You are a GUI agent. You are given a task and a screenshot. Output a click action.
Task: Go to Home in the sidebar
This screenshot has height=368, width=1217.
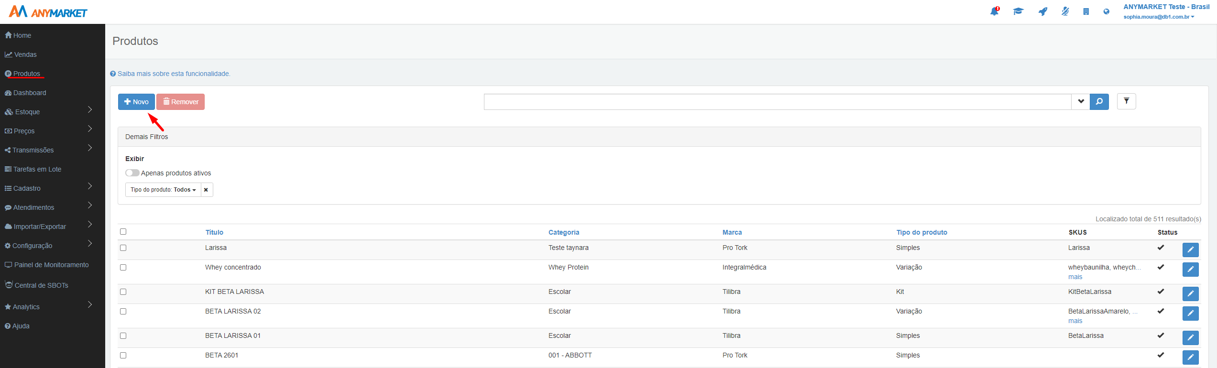point(18,35)
